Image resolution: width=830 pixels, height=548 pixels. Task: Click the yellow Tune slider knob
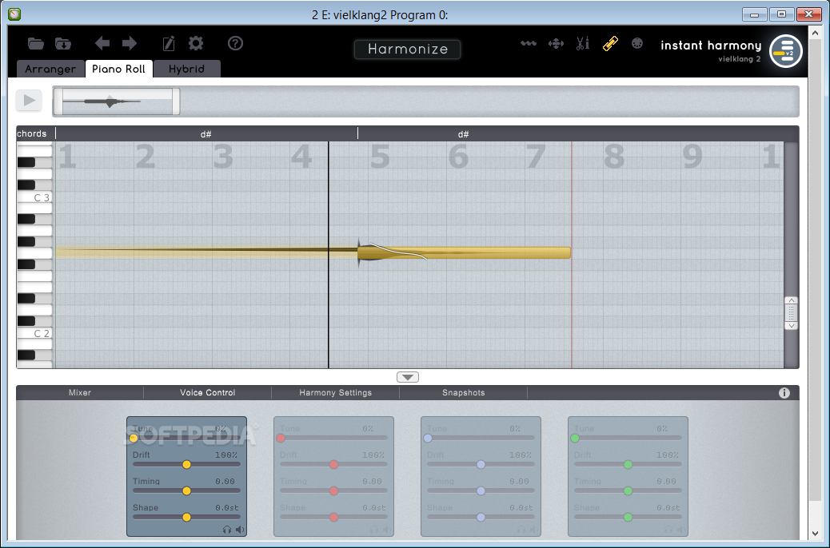[x=134, y=438]
